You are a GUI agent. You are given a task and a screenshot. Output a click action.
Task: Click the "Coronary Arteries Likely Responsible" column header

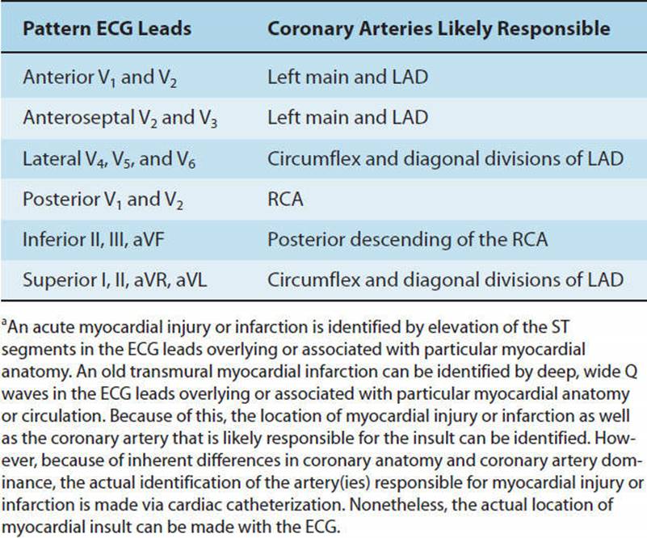click(x=439, y=29)
